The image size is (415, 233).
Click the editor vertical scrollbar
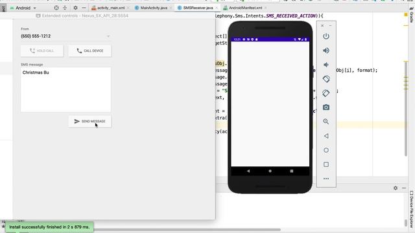pyautogui.click(x=405, y=108)
